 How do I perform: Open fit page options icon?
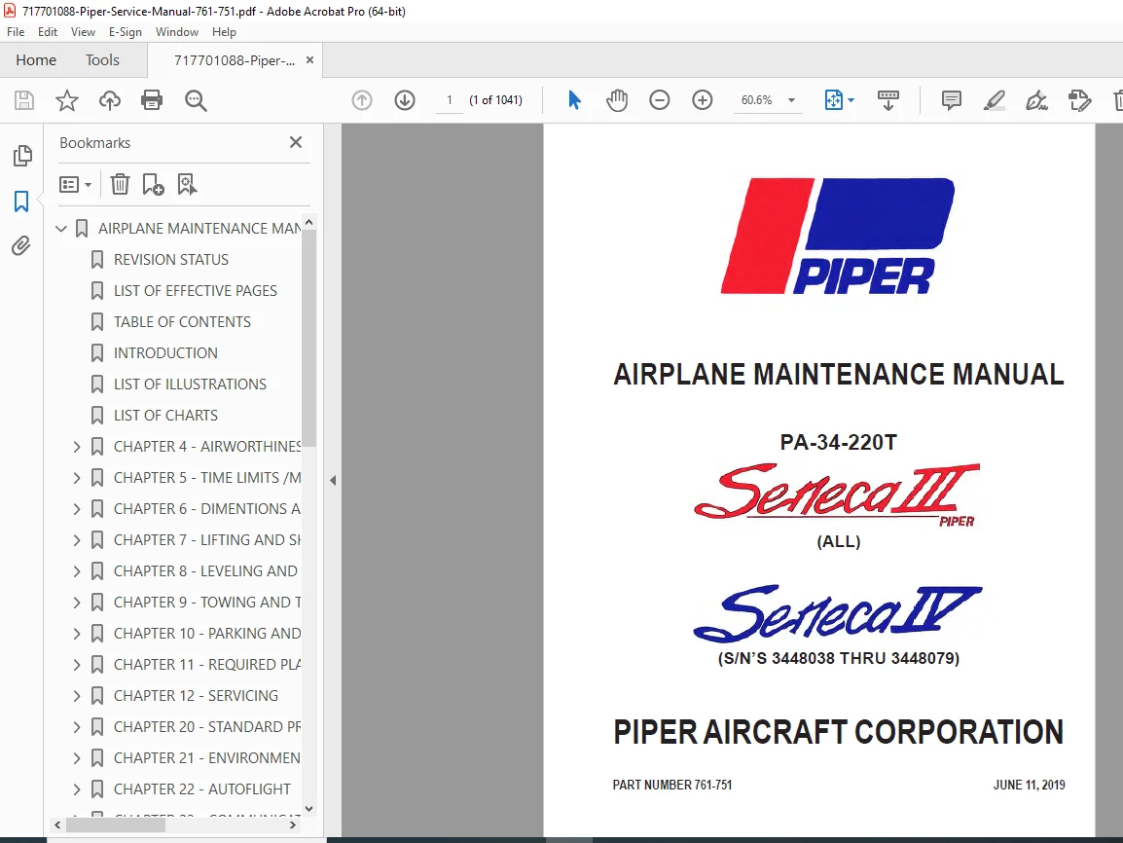click(834, 100)
